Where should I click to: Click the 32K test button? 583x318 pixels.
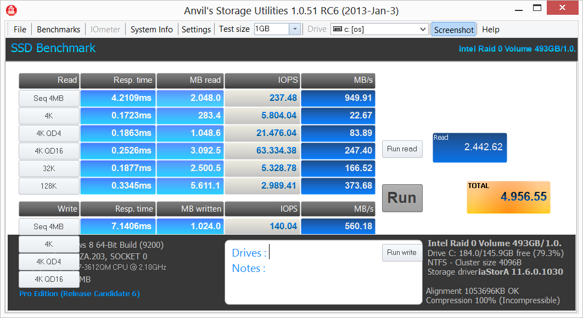(x=49, y=168)
